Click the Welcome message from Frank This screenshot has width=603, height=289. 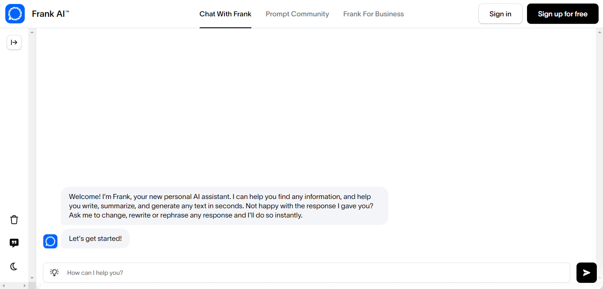click(224, 206)
